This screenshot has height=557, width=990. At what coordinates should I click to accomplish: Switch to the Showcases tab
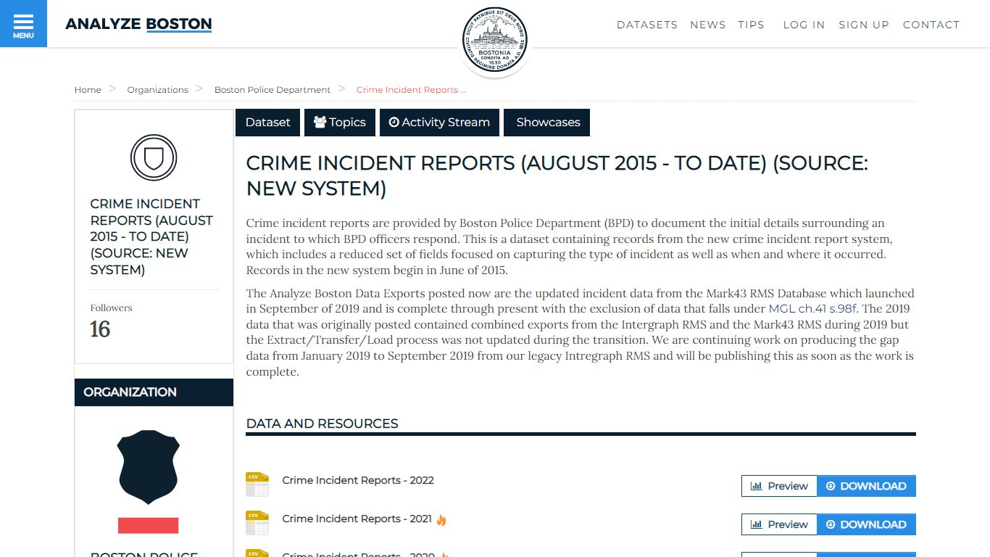coord(547,123)
